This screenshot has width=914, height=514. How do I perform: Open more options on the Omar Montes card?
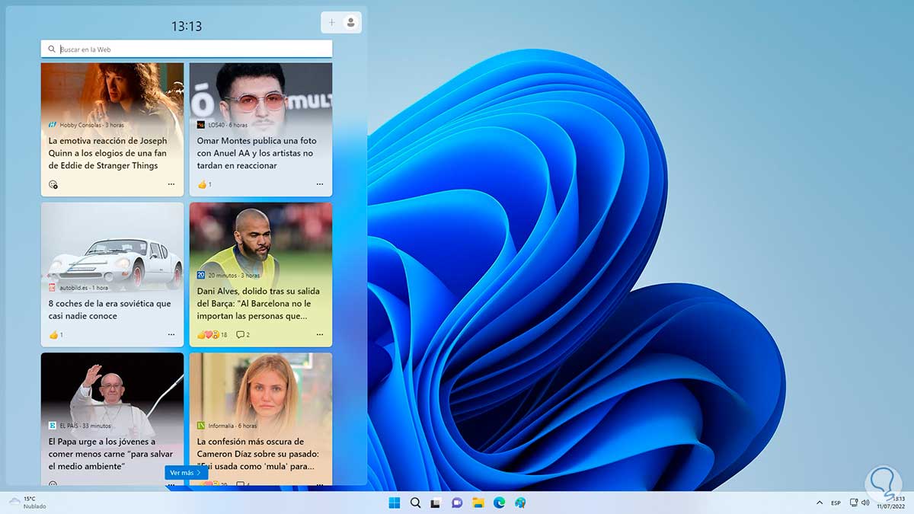tap(320, 184)
